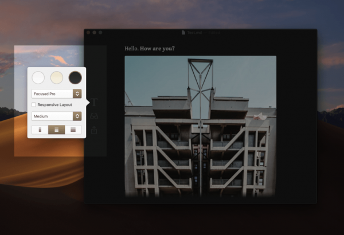This screenshot has width=344, height=235.
Task: Select the white light theme swatch
Action: coord(38,77)
